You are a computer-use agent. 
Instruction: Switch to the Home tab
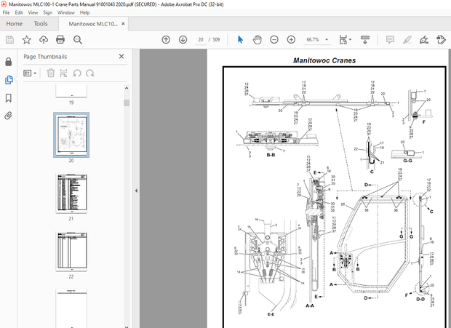pos(14,24)
